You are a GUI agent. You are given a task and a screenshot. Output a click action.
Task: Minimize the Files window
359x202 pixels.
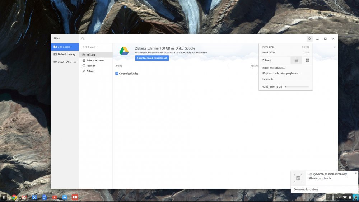(317, 39)
